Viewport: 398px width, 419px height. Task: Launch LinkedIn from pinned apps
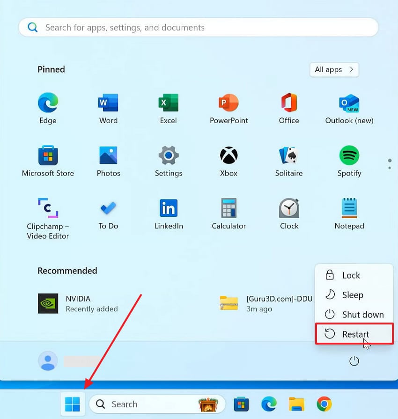tap(169, 214)
